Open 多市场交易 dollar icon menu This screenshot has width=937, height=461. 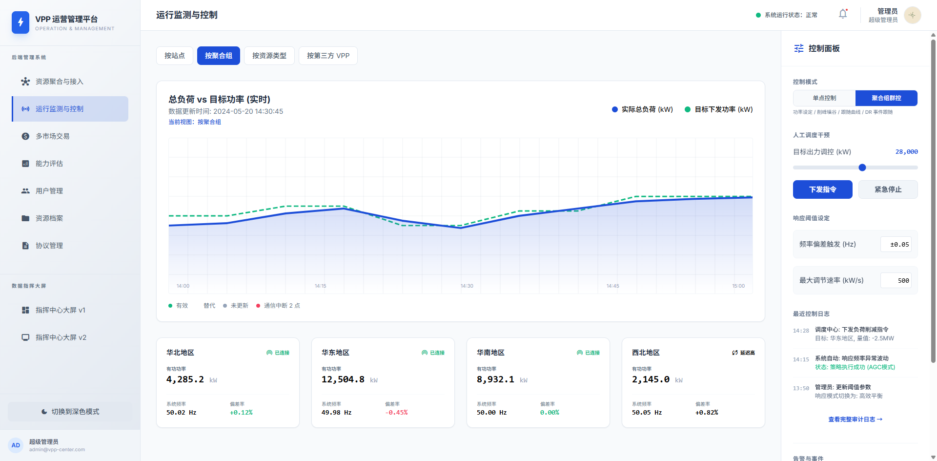pos(25,136)
